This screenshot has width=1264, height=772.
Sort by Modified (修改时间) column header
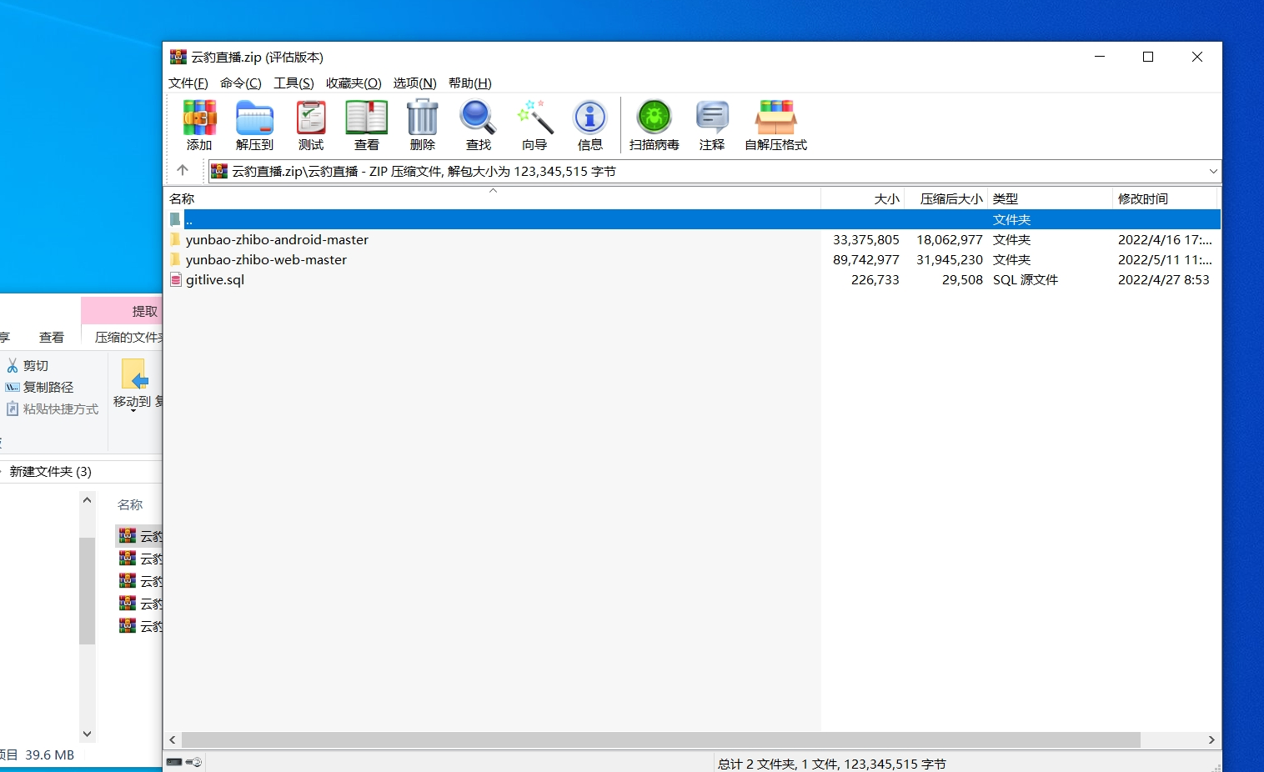pyautogui.click(x=1166, y=198)
